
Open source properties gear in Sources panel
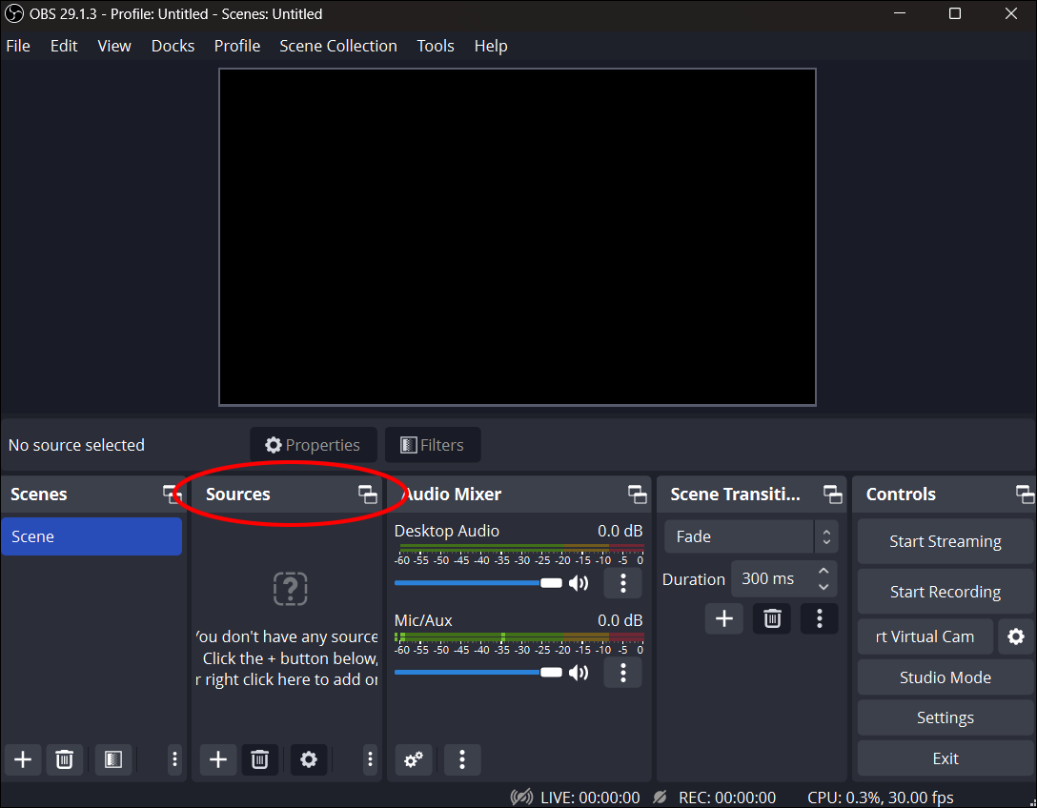coord(309,759)
